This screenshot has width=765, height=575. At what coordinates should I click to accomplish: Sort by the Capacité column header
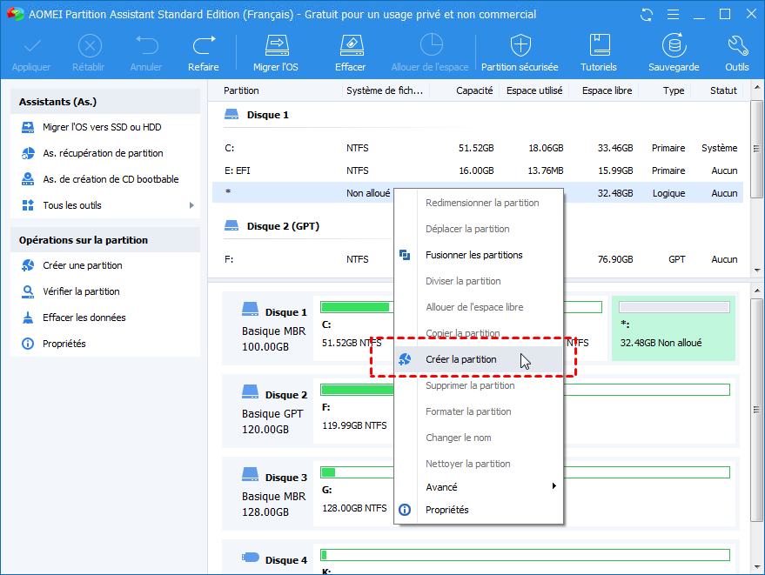click(x=474, y=90)
